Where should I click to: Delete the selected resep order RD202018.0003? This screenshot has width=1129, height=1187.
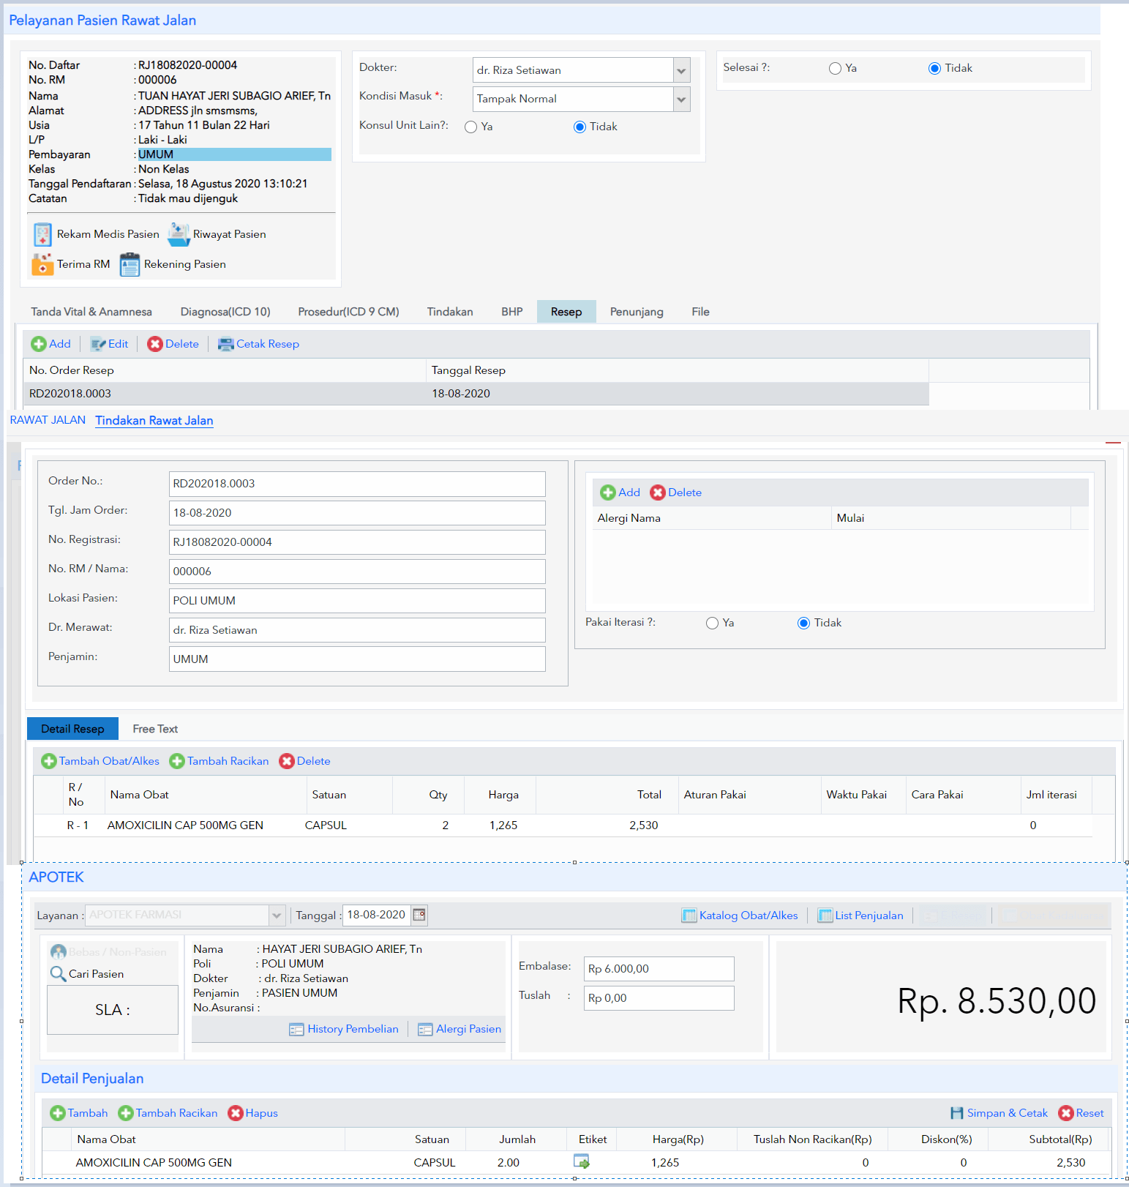(x=173, y=344)
